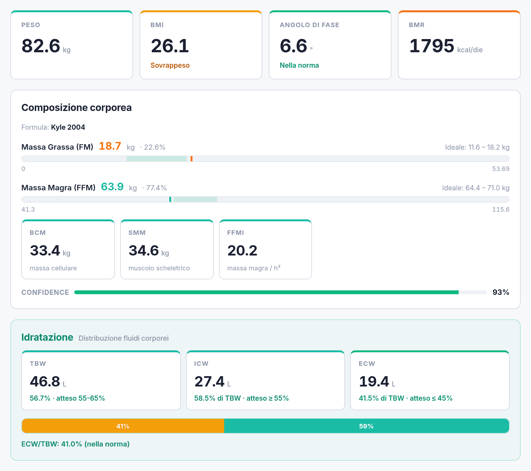This screenshot has width=531, height=471.
Task: Select the orange 18.7 fat mass value
Action: pyautogui.click(x=110, y=146)
